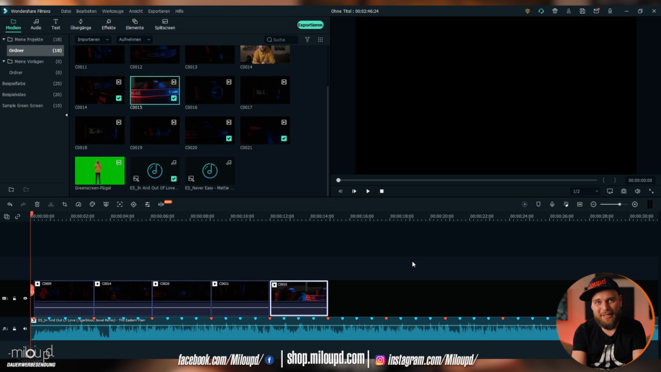661x372 pixels.
Task: Play the preview video
Action: click(x=368, y=191)
